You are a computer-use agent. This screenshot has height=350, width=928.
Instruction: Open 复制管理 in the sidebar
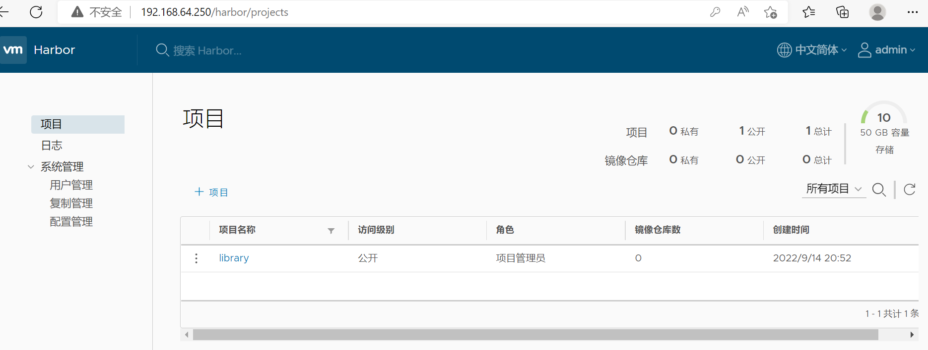71,203
